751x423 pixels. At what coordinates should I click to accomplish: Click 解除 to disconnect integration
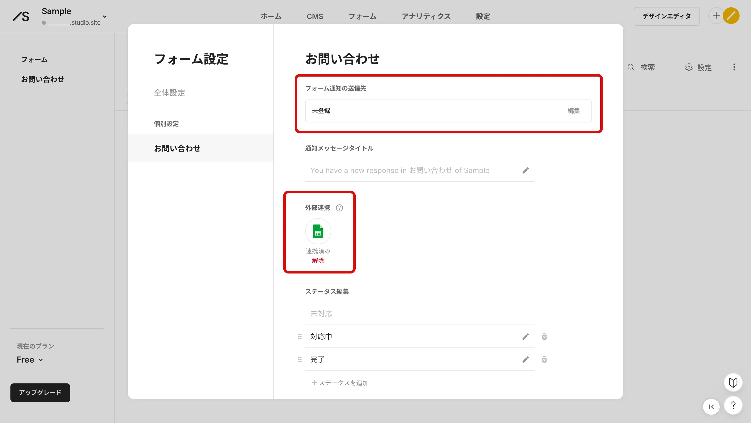coord(318,260)
